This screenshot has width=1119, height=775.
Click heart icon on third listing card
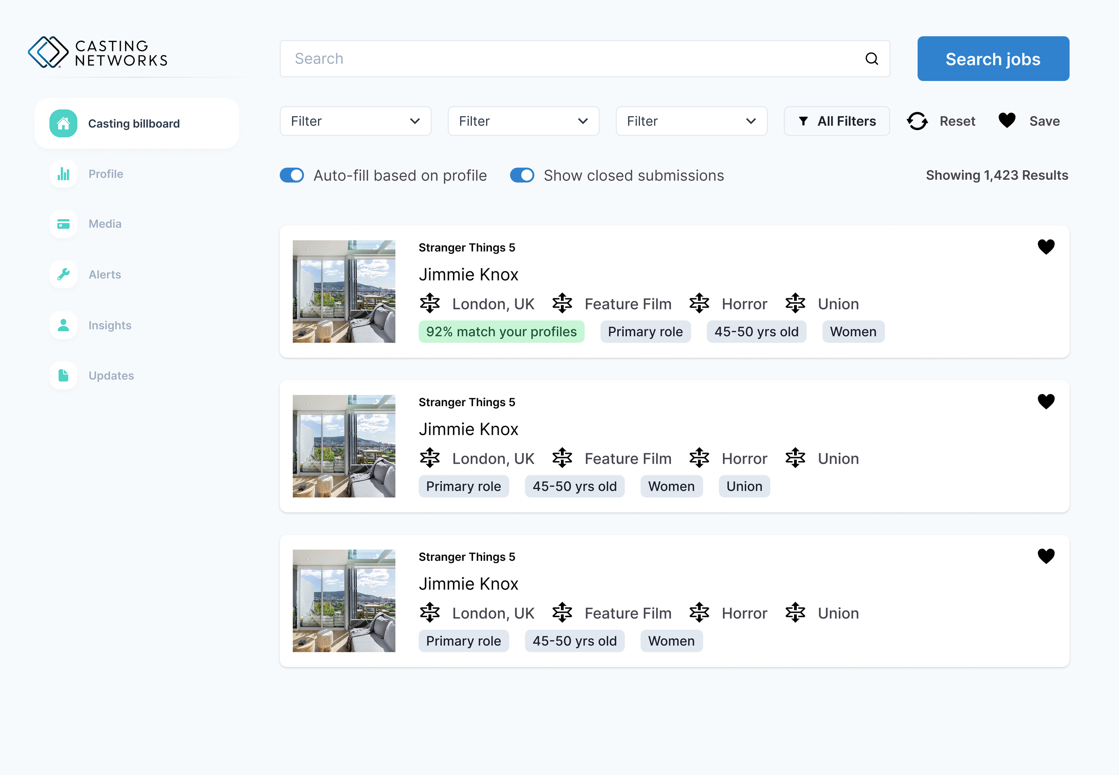(1046, 555)
